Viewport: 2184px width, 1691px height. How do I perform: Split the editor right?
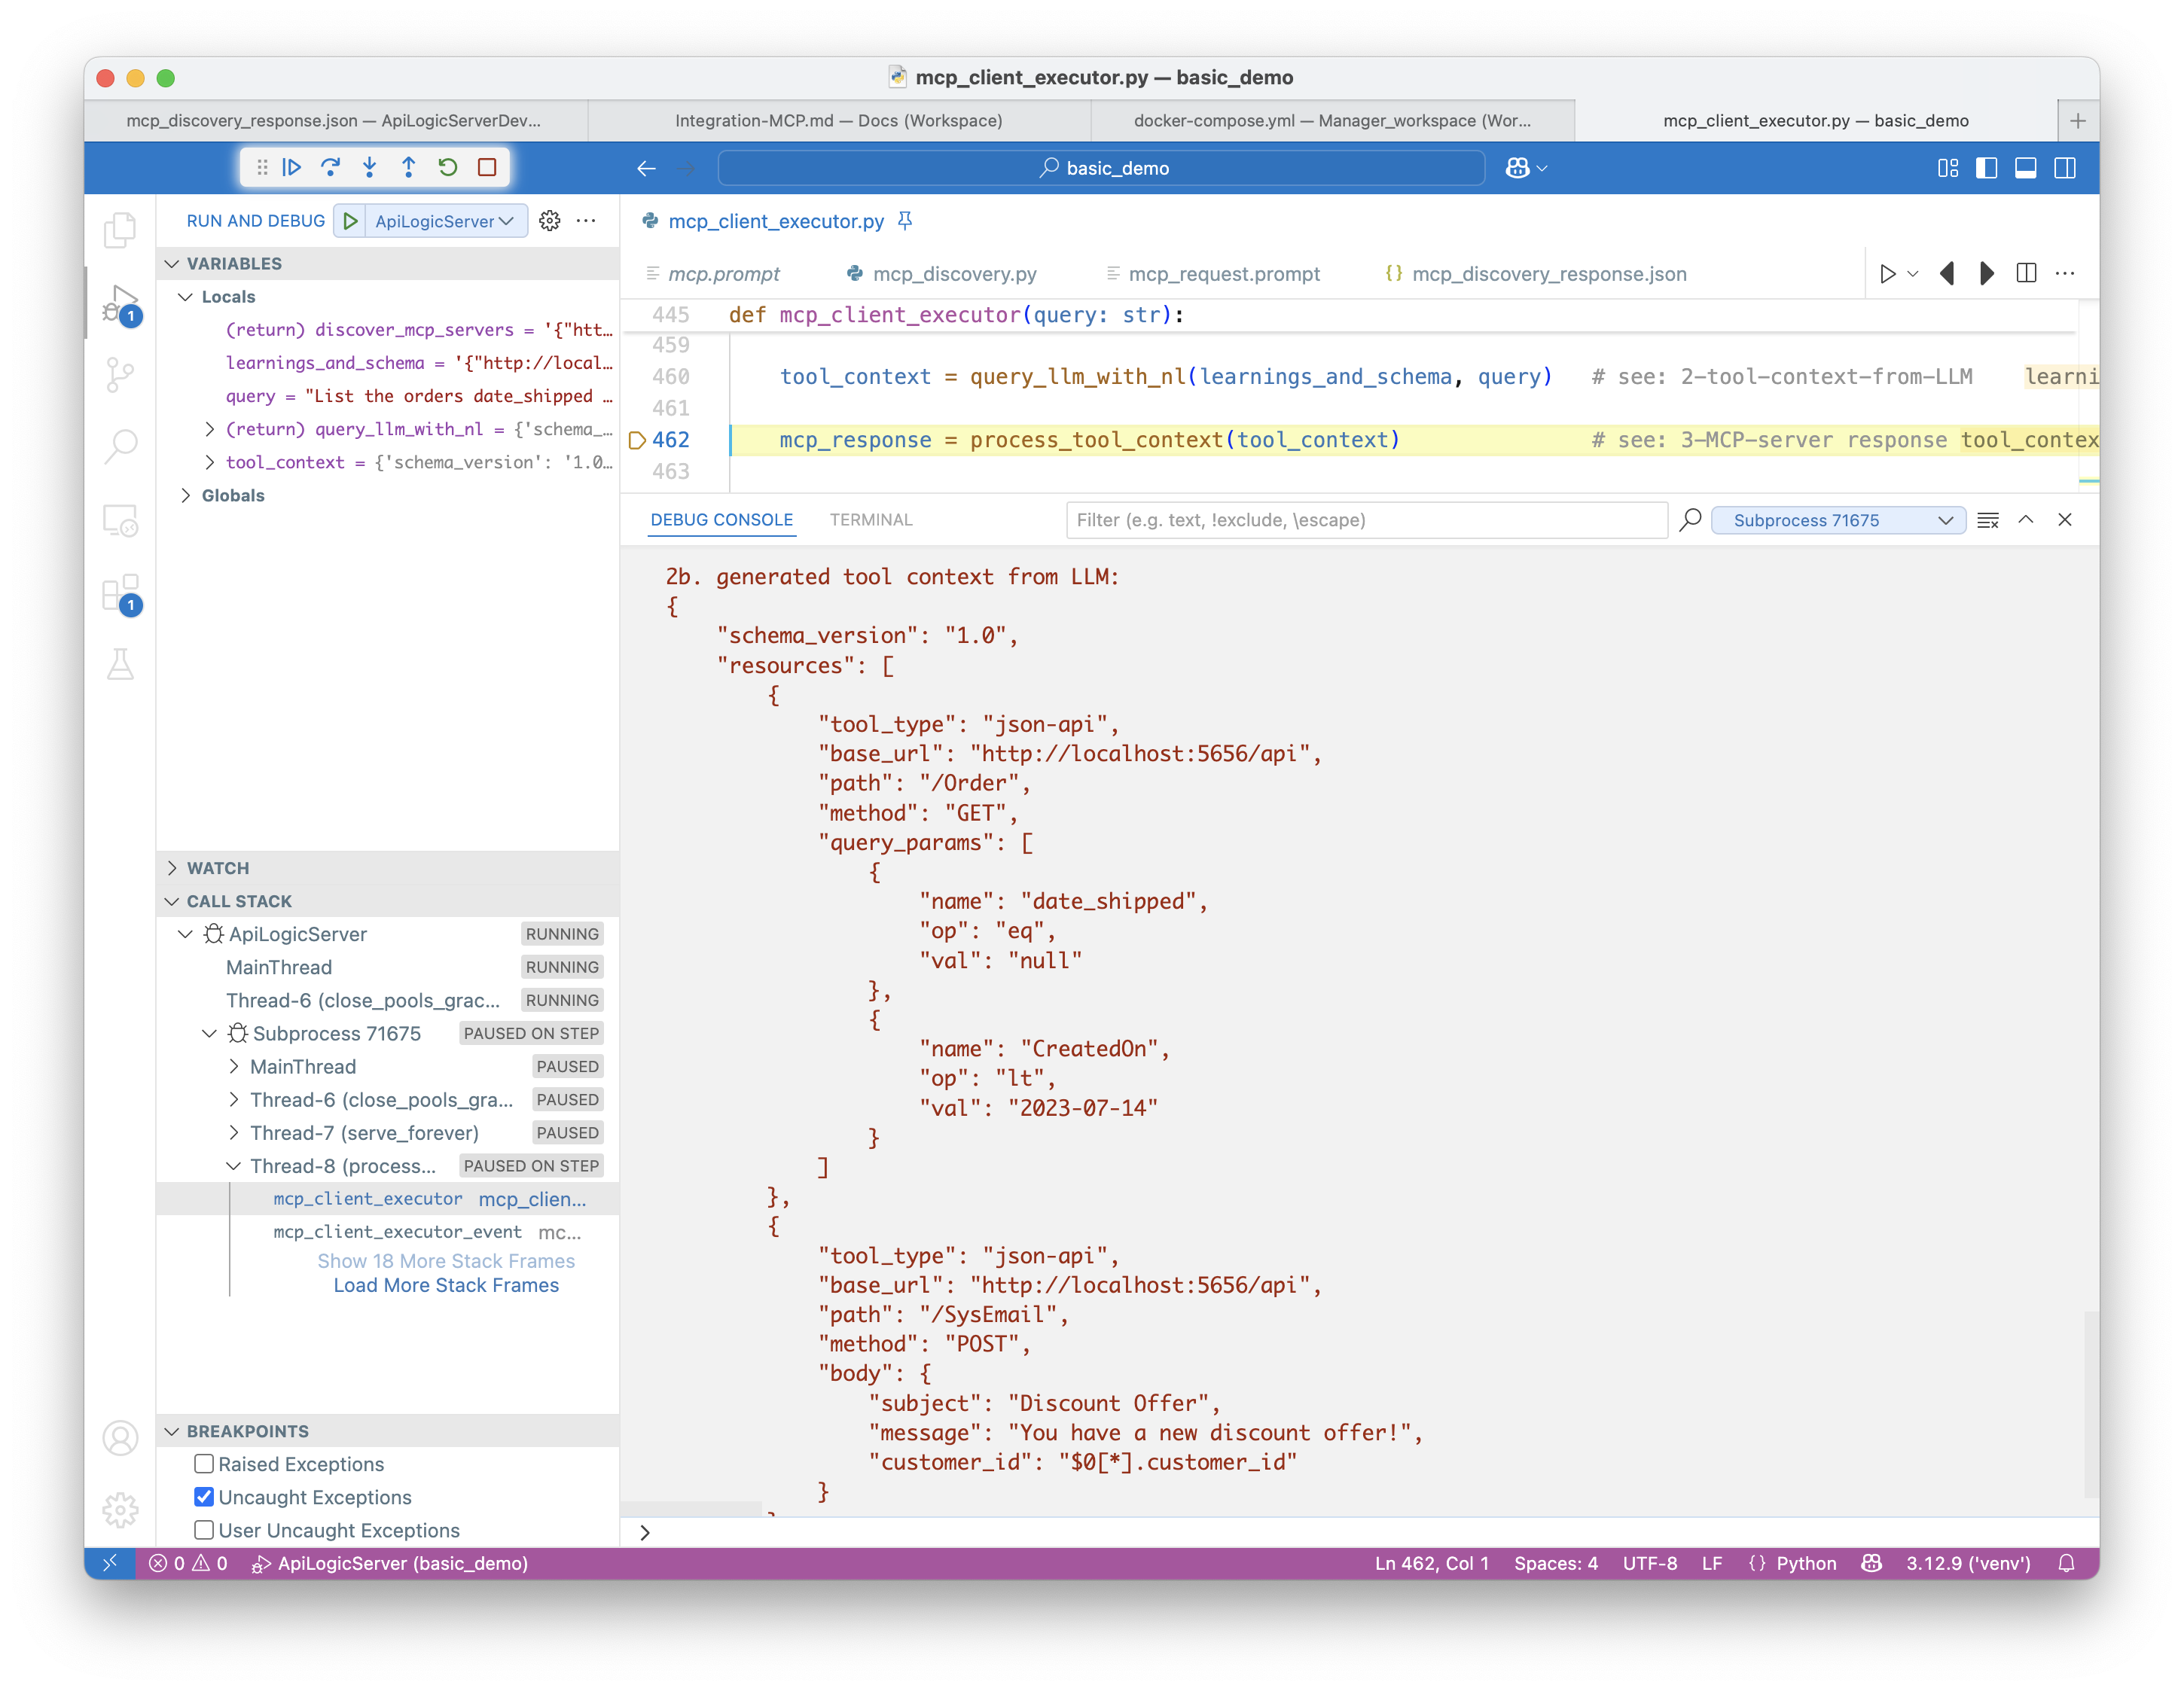tap(2026, 273)
